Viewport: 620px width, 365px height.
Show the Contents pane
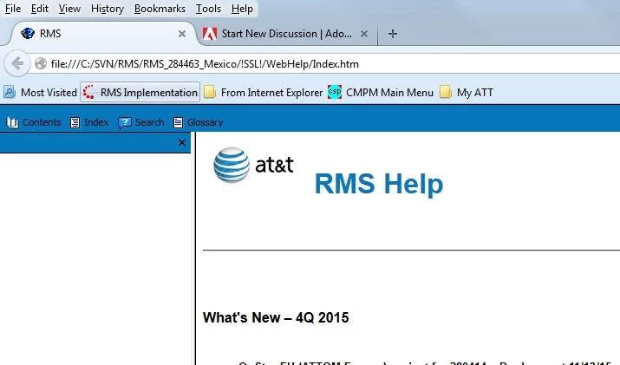pos(34,122)
